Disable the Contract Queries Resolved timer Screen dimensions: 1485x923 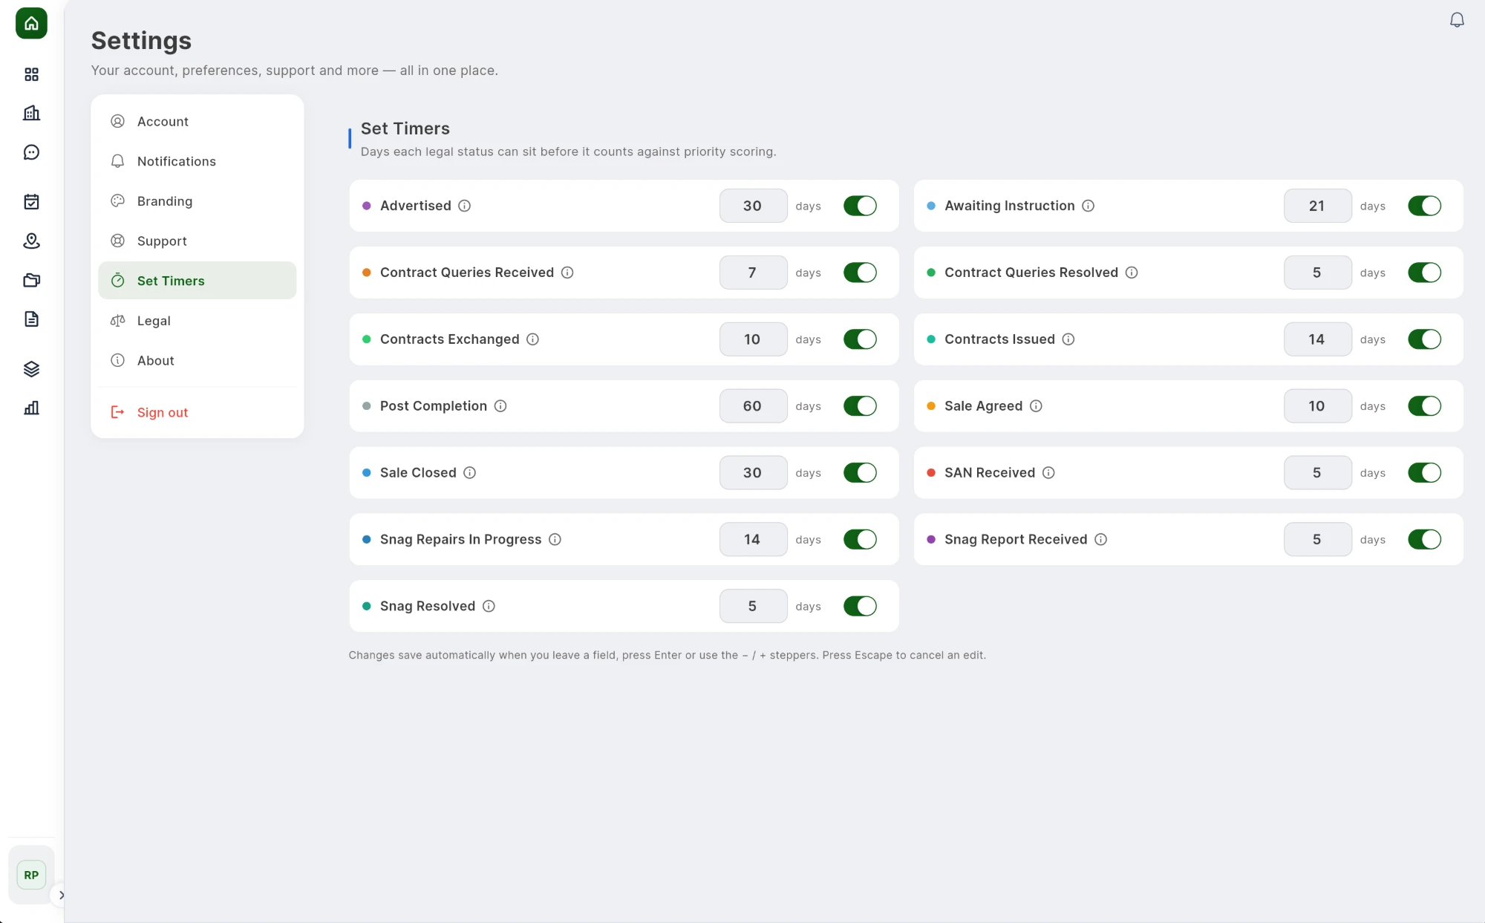(1424, 273)
